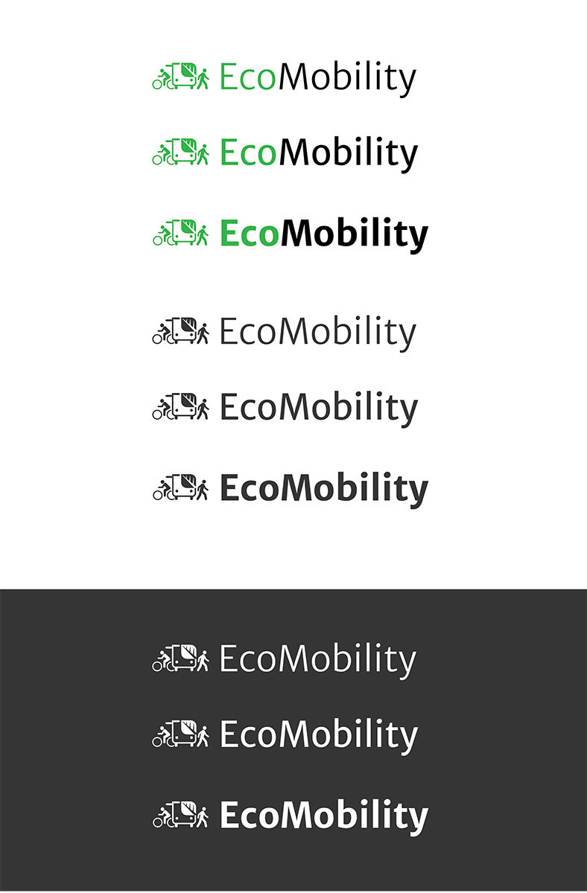Click the thin white EcoMobility wordmark
Screen dimensions: 587x893
pyautogui.click(x=317, y=660)
